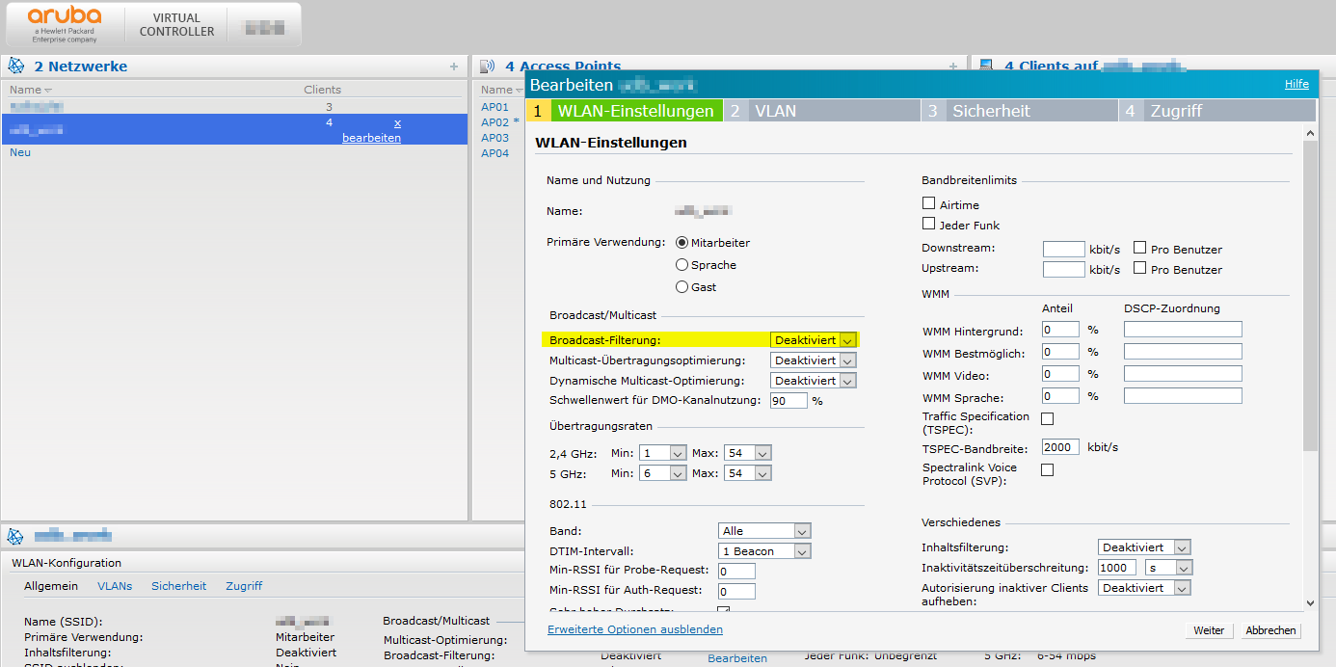Click bearbeiten on the selected network
1336x667 pixels.
[x=371, y=138]
